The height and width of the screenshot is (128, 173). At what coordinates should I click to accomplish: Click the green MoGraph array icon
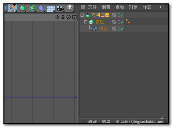click(32, 8)
